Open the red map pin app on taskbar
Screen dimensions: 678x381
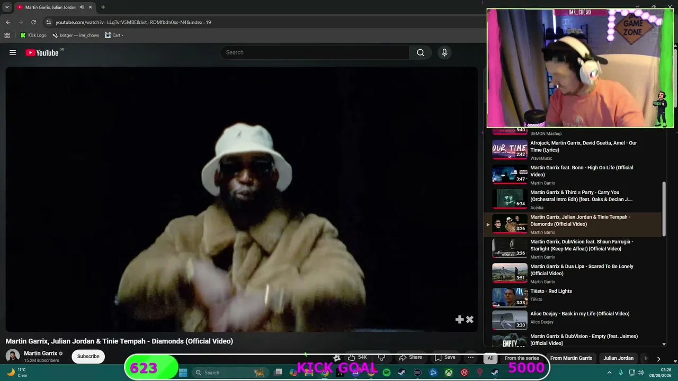[x=480, y=373]
